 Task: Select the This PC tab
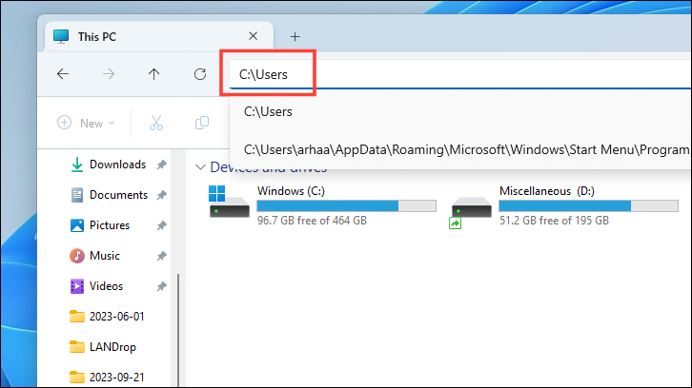[x=95, y=36]
